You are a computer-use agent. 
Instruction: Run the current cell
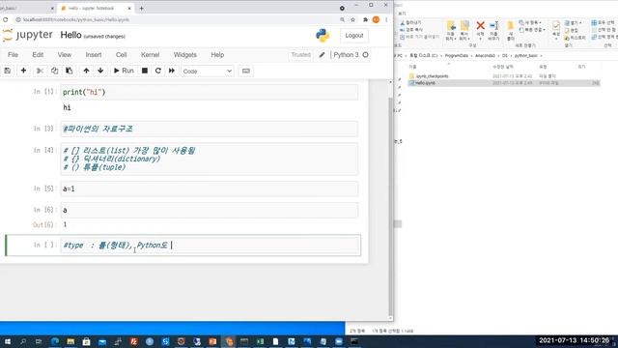coord(124,71)
